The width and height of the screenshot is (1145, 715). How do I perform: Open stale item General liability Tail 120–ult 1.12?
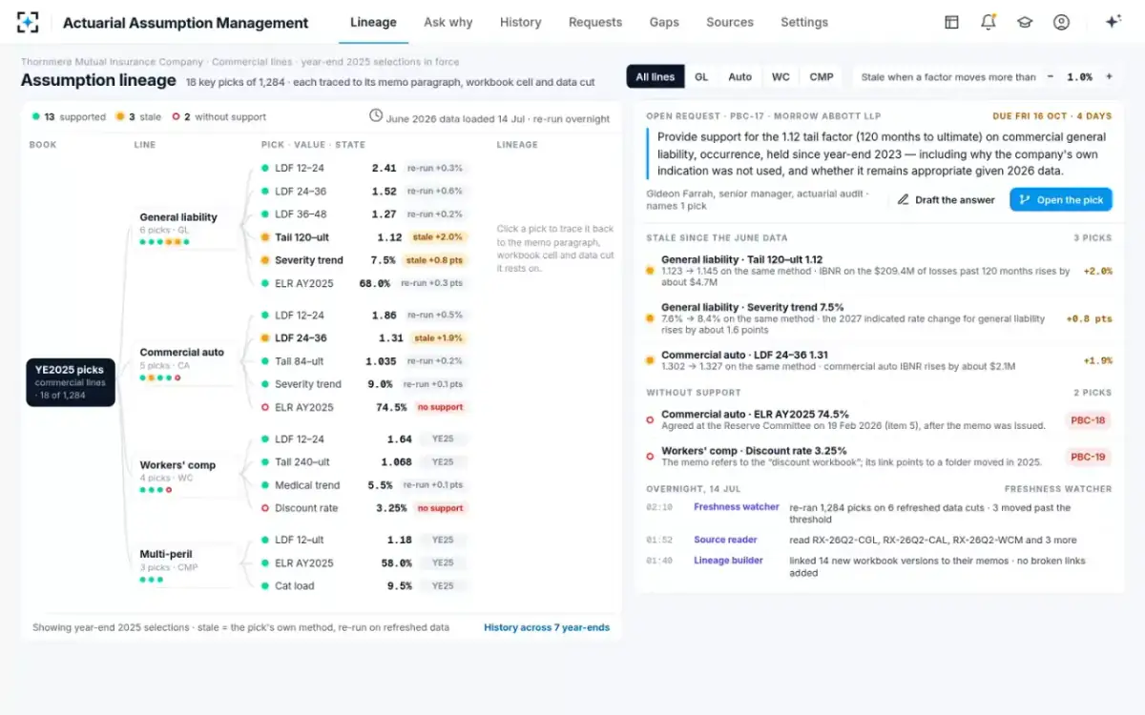878,271
